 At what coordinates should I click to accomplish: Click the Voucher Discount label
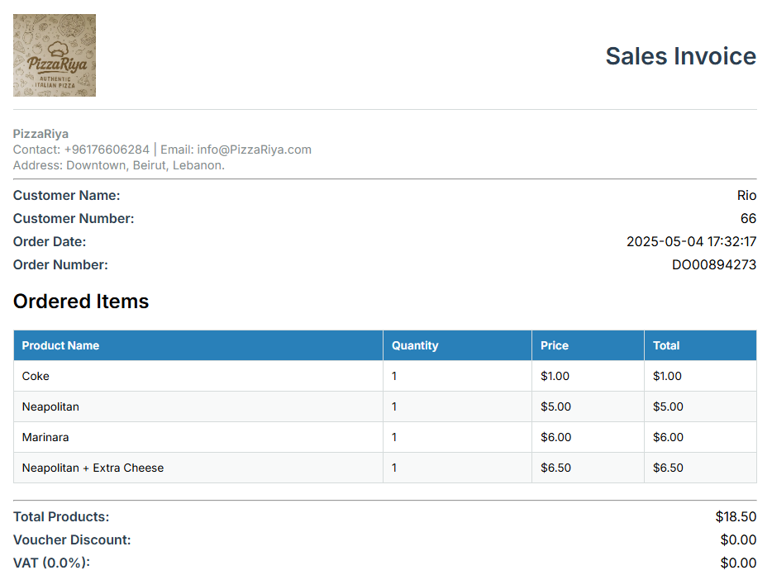72,540
